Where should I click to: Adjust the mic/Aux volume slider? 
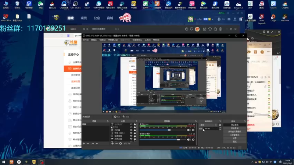[x=162, y=130]
